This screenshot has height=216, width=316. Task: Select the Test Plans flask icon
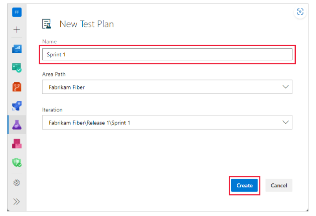coord(17,125)
